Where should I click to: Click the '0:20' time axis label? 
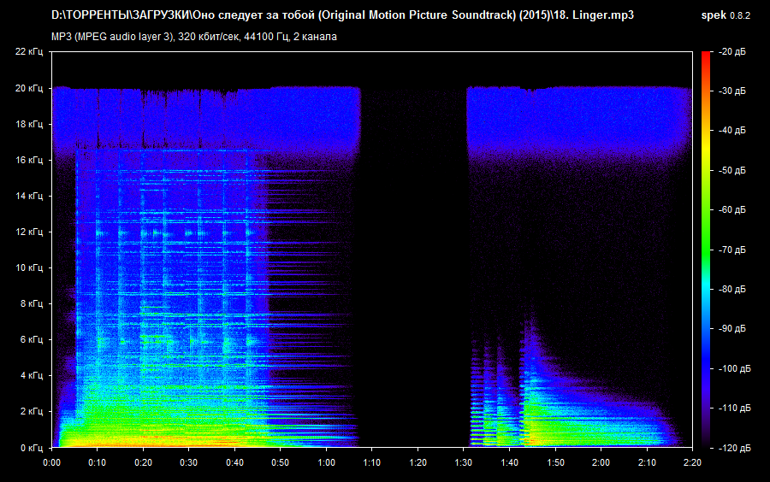tap(143, 462)
